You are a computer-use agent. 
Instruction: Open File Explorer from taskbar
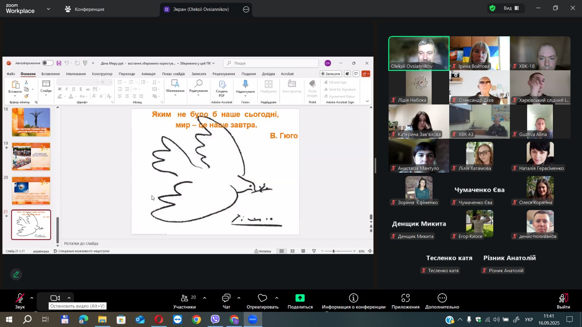point(102,319)
